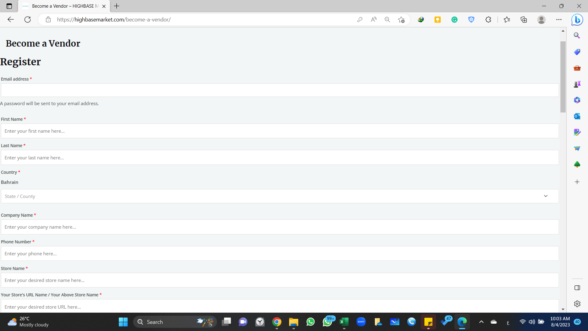Open the Grammarly extension icon

click(454, 20)
